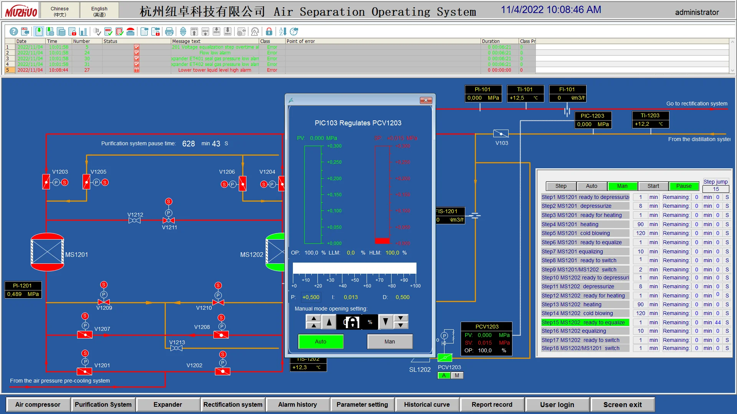Click the status checkbox of alarm row 3

pyautogui.click(x=137, y=58)
